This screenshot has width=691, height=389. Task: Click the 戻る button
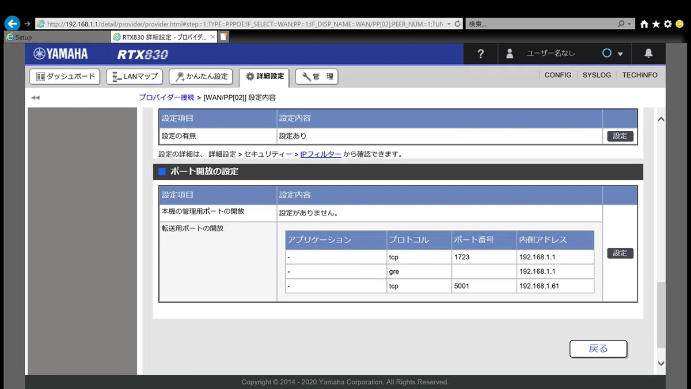click(598, 349)
